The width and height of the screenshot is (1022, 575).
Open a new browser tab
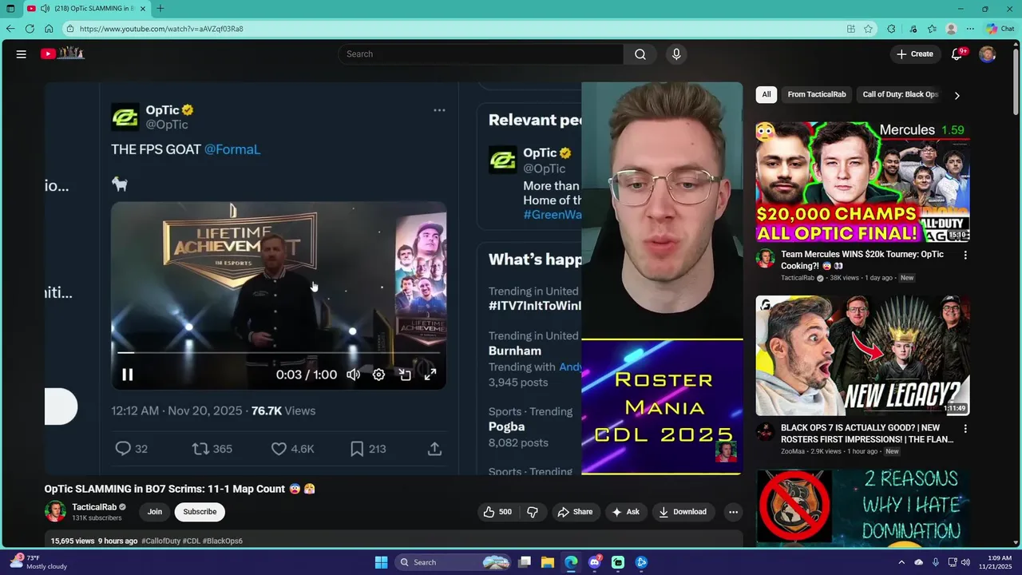(160, 9)
